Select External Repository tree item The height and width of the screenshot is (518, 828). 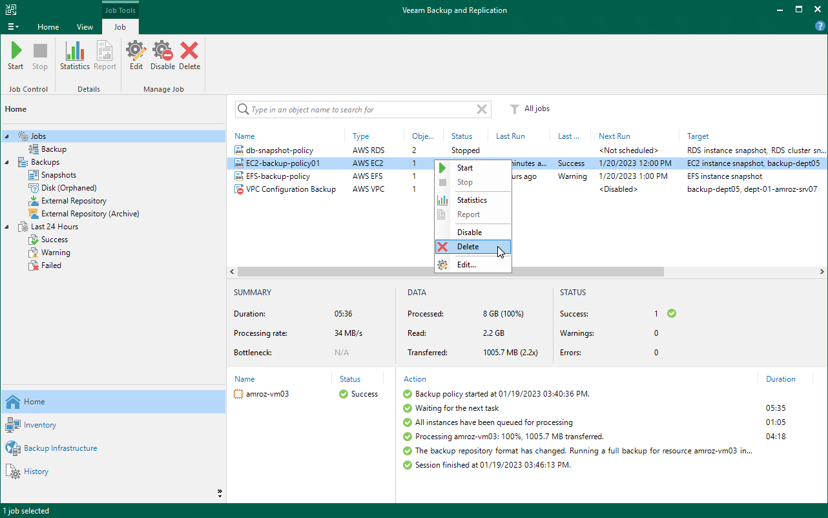(x=74, y=201)
